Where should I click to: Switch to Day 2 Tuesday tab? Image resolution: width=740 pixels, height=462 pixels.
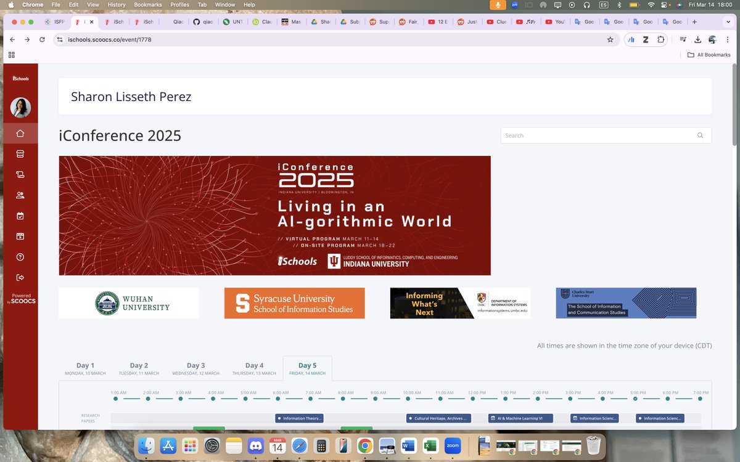click(139, 368)
